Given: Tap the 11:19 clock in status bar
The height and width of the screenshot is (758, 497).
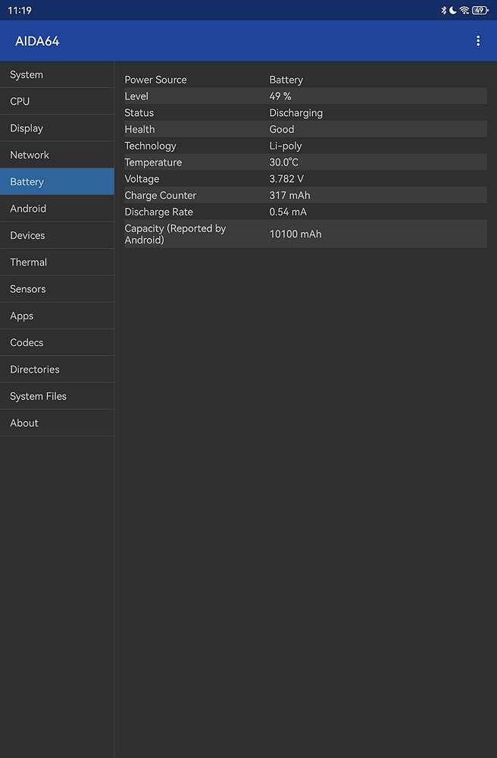Looking at the screenshot, I should [x=20, y=10].
